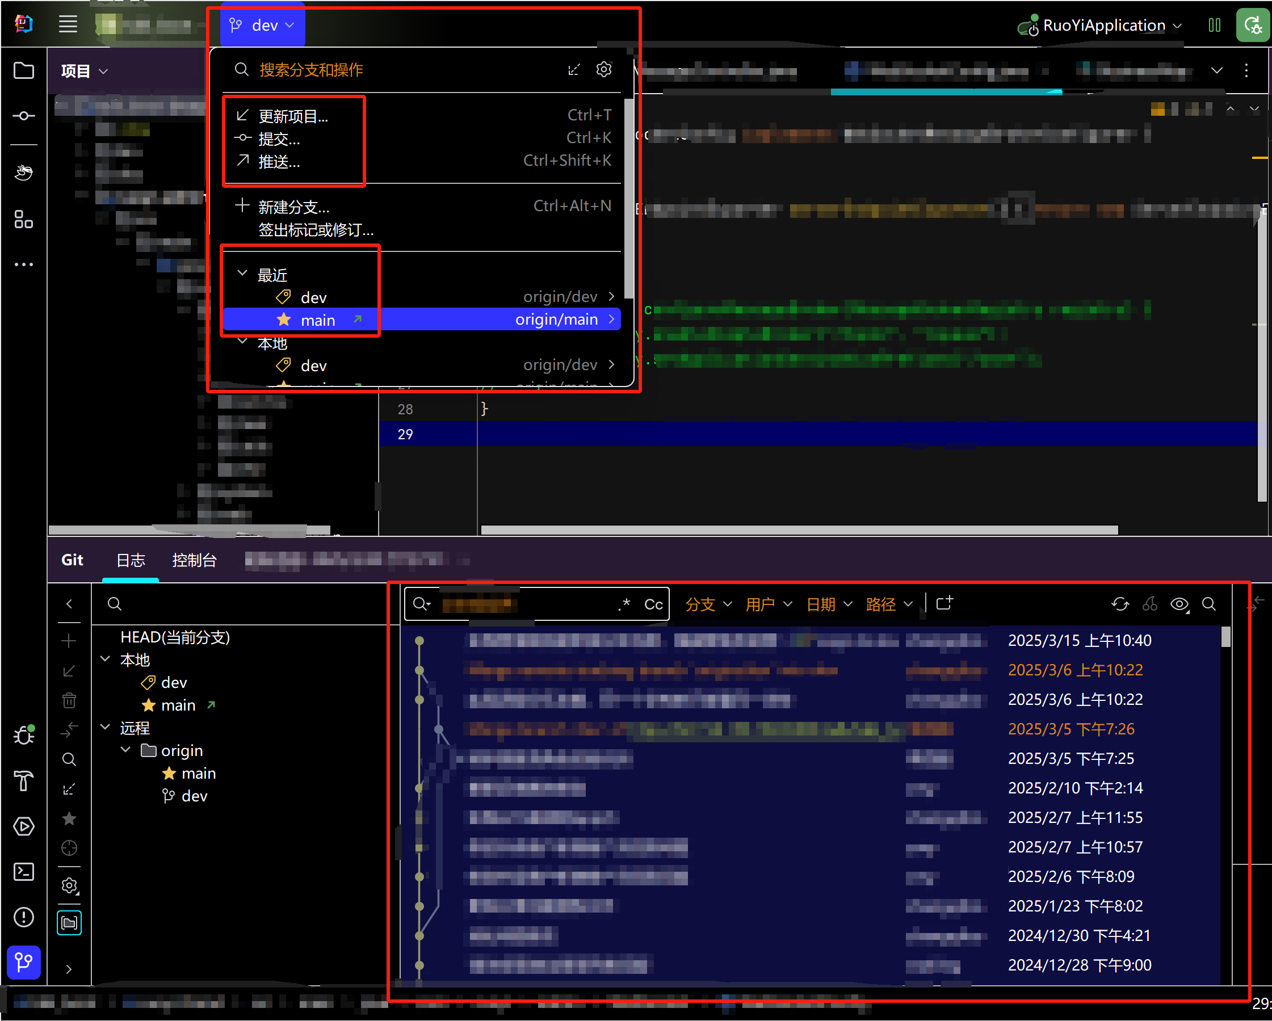Open the Structure tool window icon

(24, 220)
